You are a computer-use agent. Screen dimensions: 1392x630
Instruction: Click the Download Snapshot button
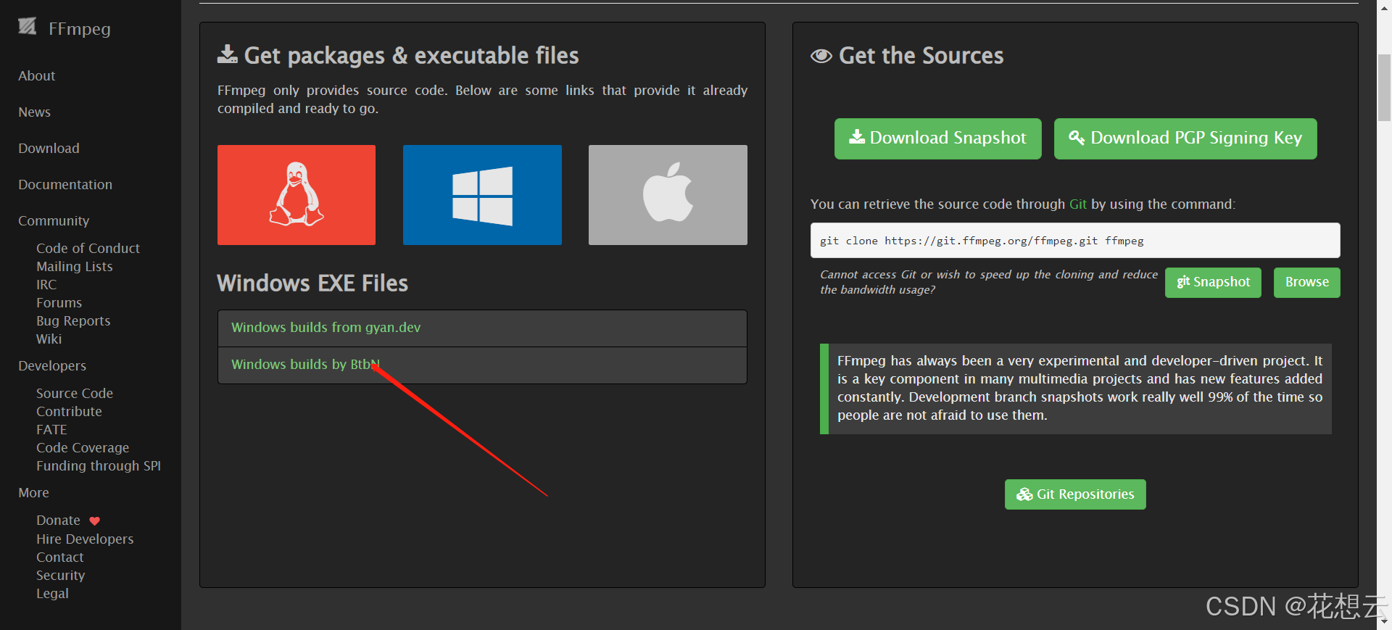[x=937, y=138]
